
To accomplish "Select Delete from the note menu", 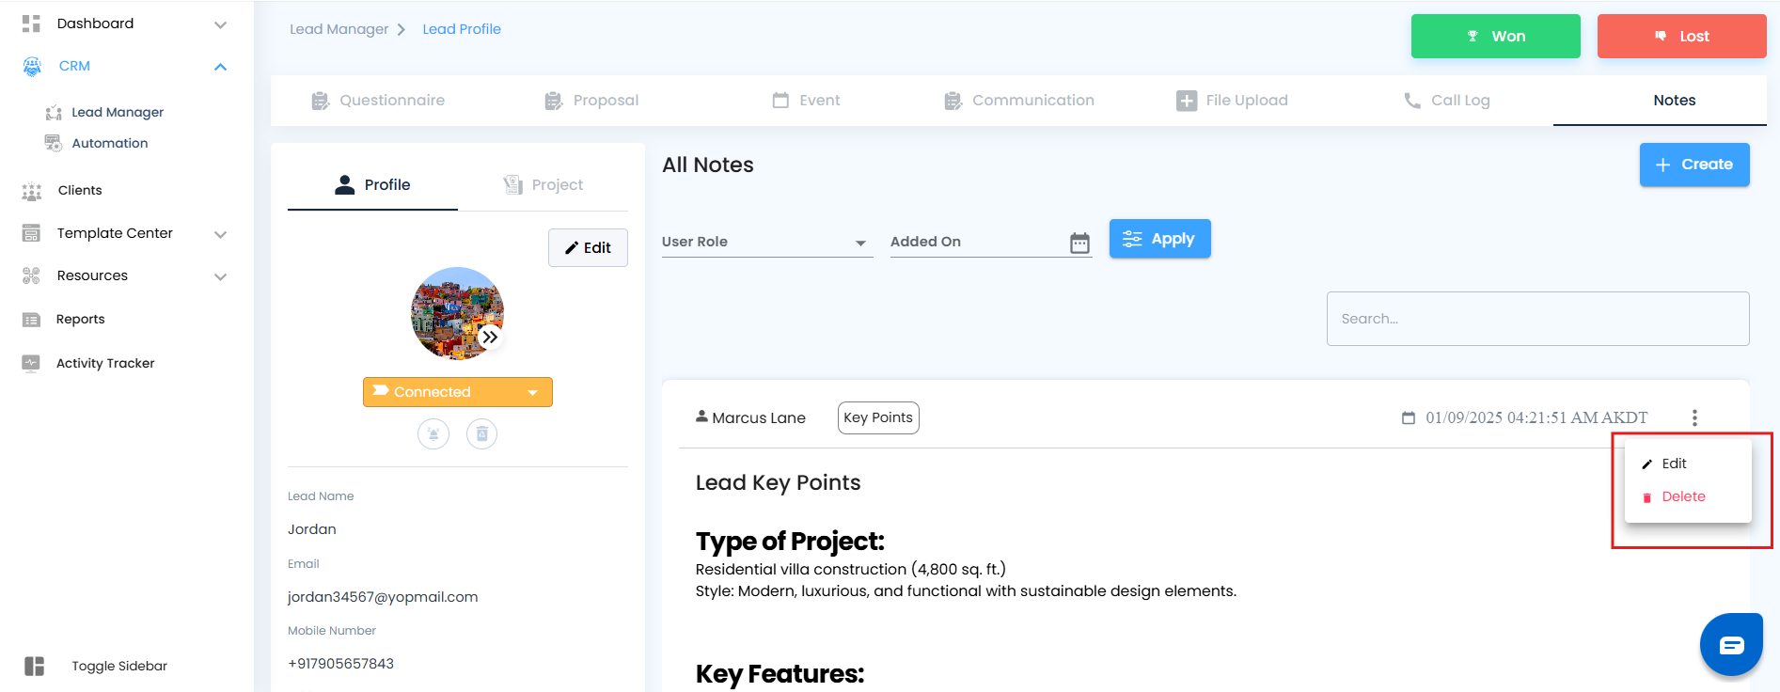I will tap(1682, 496).
